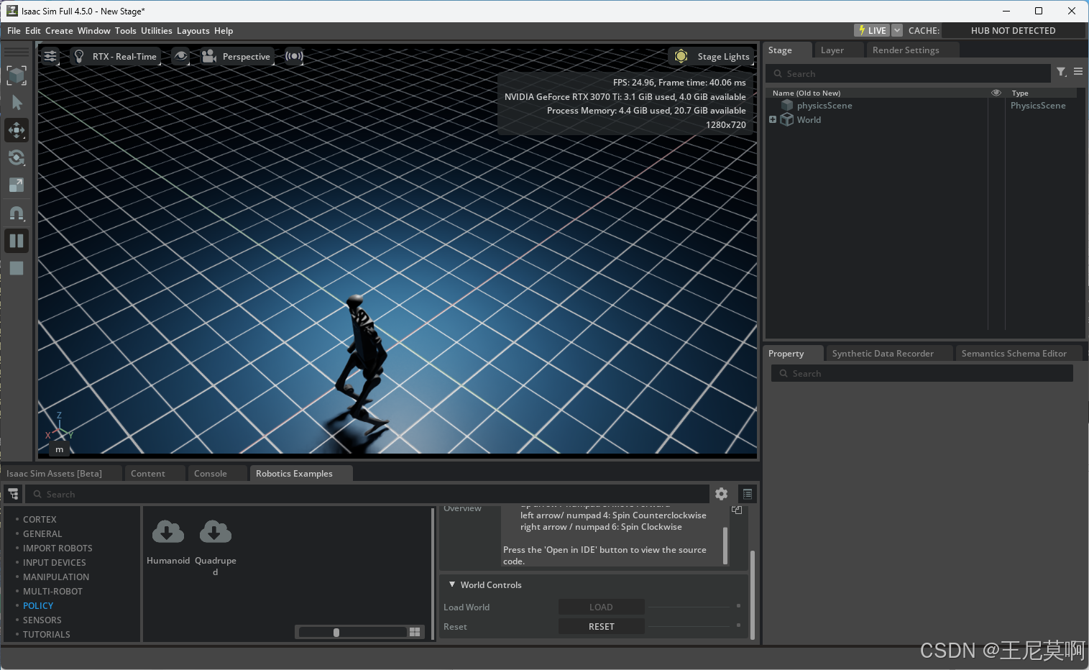Open the dropdown arrow next to LIVE
This screenshot has width=1089, height=670.
coord(897,30)
